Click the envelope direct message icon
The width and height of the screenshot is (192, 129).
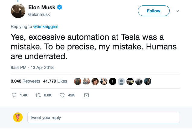86,95
